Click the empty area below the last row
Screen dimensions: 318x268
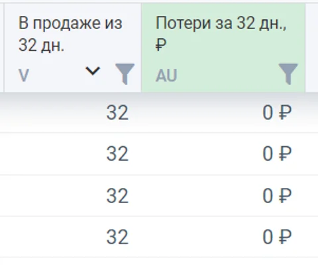[159, 263]
